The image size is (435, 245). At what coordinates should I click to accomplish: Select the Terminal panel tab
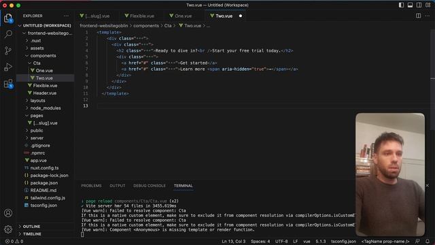[183, 186]
